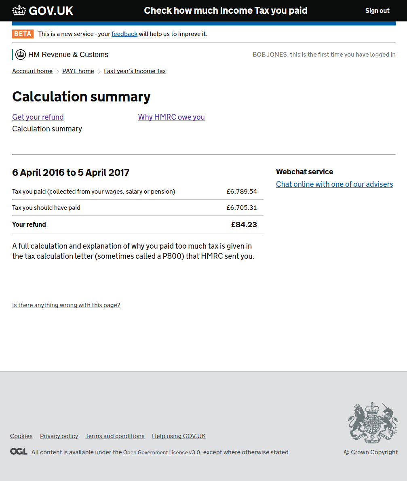407x481 pixels.
Task: Click the HM Revenue & Customs crest icon
Action: click(x=20, y=55)
